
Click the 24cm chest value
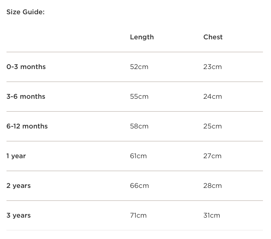[x=213, y=97]
